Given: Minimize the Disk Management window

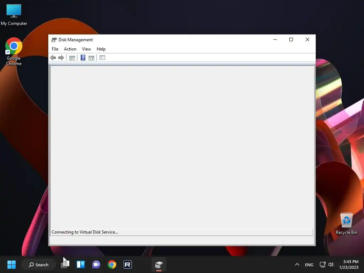Looking at the screenshot, I should pyautogui.click(x=275, y=40).
